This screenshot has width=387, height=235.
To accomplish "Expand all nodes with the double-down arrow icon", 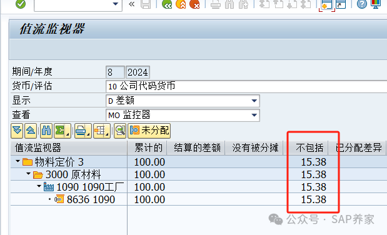I will [17, 131].
